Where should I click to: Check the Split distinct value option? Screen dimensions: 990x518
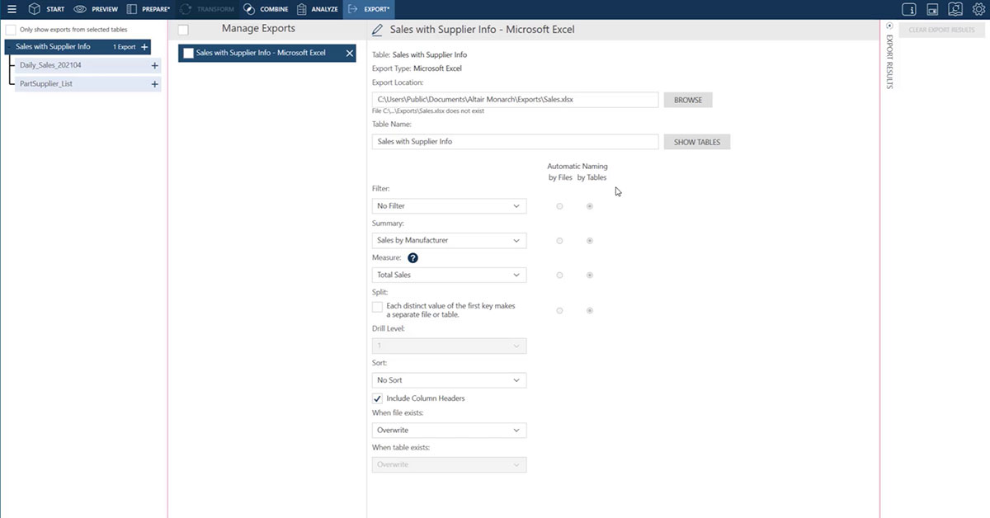click(x=377, y=306)
